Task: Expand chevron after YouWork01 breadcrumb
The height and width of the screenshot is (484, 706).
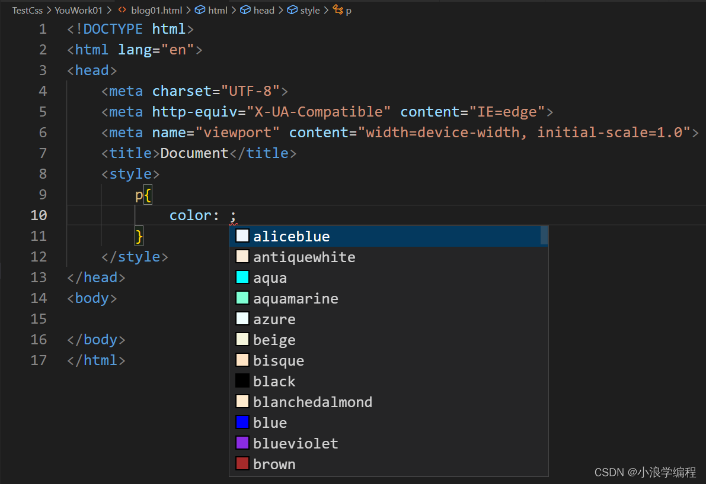Action: 109,10
